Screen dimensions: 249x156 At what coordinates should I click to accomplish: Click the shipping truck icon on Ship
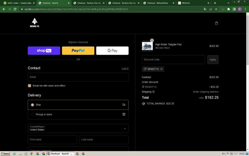tap(124, 105)
